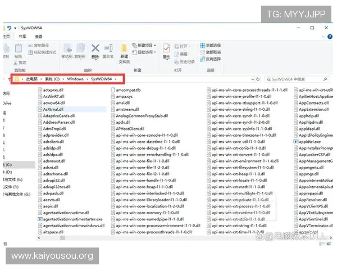This screenshot has height=270, width=337.
Task: Click Select all (全部选择) button
Action: (210, 46)
